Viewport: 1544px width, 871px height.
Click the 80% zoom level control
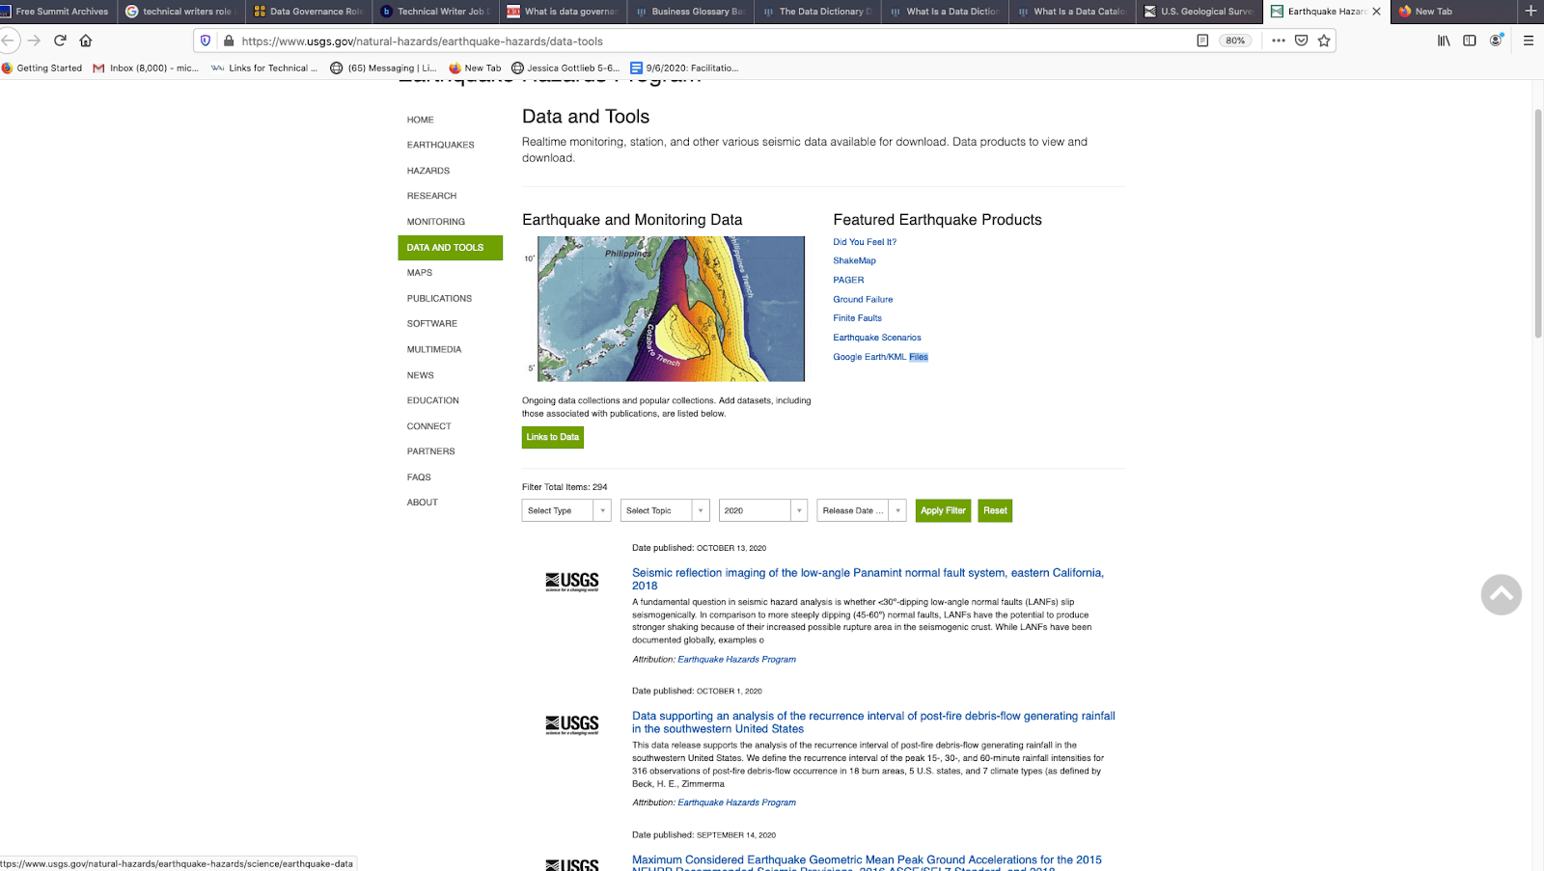pos(1234,40)
